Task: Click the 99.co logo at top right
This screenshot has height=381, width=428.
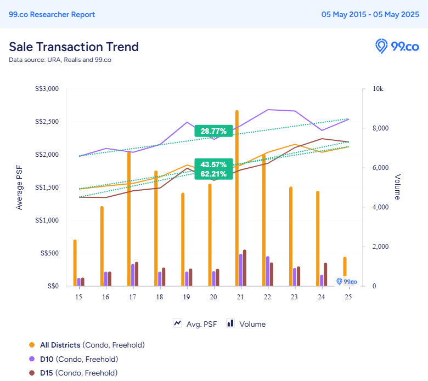Action: [397, 46]
